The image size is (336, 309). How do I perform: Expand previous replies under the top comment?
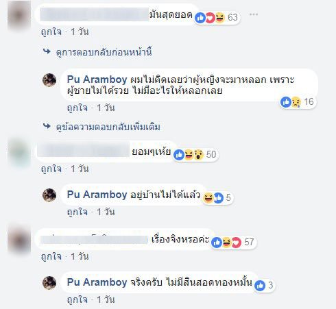(104, 52)
